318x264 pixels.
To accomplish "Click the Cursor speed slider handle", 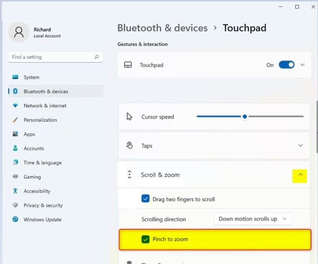I will 245,116.
